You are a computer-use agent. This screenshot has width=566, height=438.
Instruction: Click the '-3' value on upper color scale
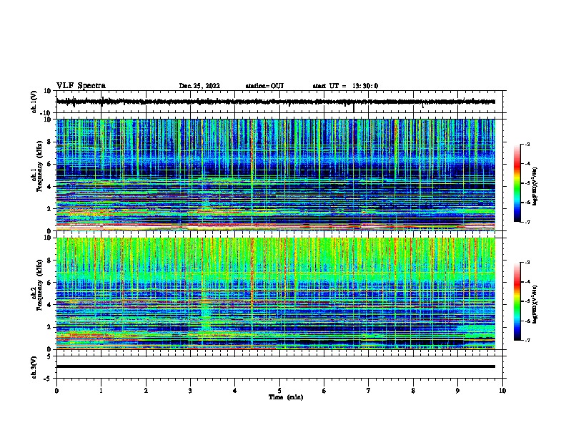(x=527, y=144)
